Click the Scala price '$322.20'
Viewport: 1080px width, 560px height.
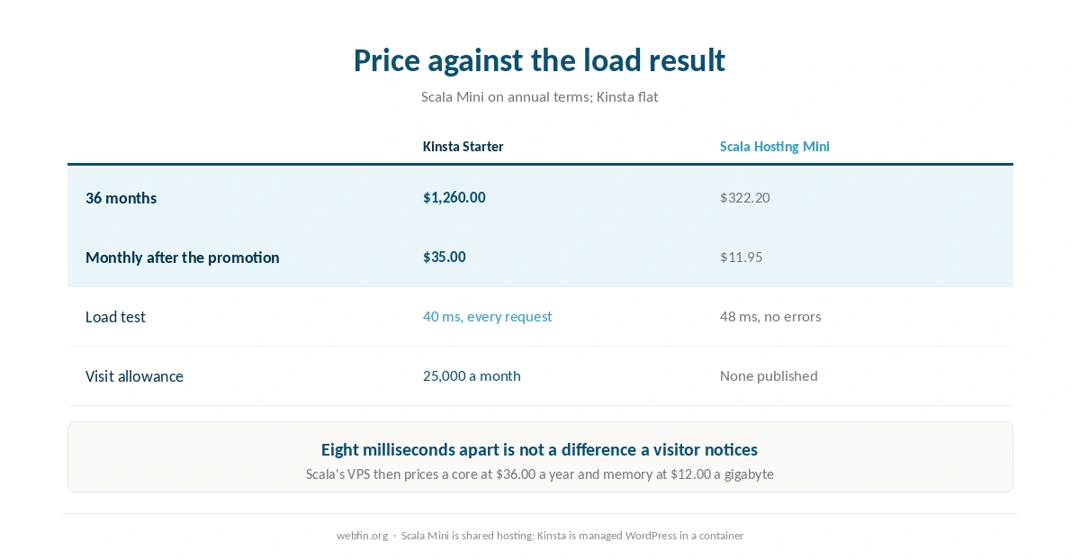(x=745, y=197)
